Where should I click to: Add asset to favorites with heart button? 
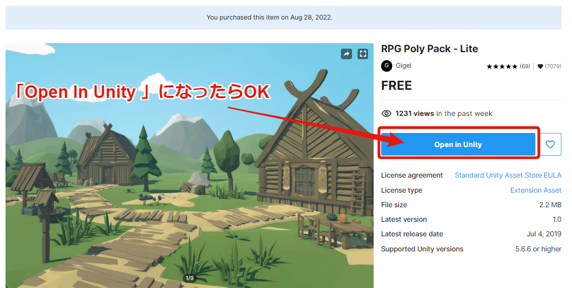(550, 145)
